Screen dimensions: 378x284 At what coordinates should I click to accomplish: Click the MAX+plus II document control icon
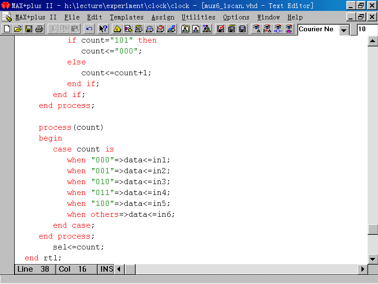tap(7, 17)
